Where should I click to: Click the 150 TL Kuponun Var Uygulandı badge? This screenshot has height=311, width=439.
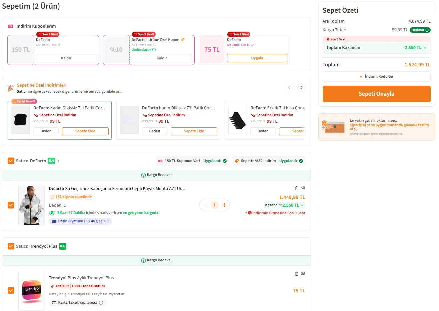click(193, 161)
